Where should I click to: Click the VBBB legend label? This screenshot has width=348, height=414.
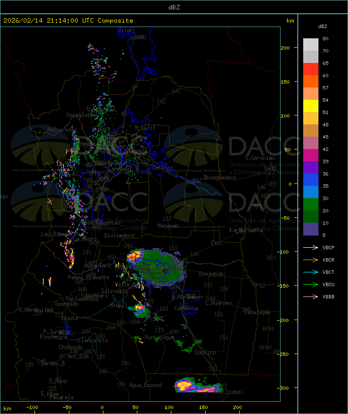[x=328, y=297]
